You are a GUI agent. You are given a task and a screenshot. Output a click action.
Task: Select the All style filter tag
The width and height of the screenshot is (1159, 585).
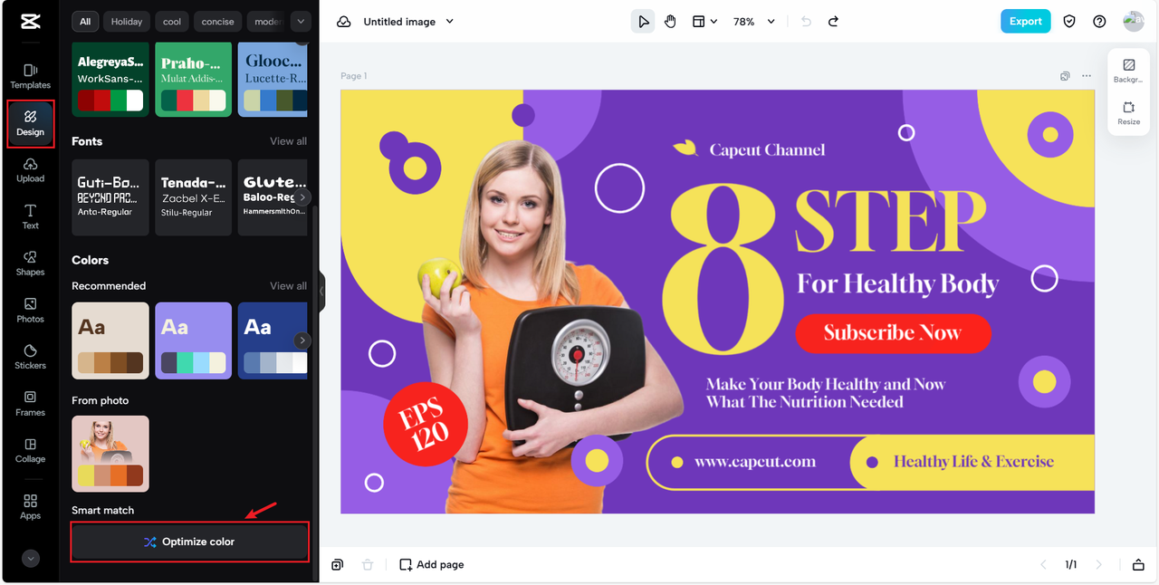point(85,22)
